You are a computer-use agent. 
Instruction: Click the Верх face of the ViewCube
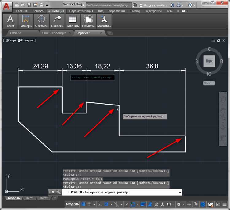coord(209,61)
